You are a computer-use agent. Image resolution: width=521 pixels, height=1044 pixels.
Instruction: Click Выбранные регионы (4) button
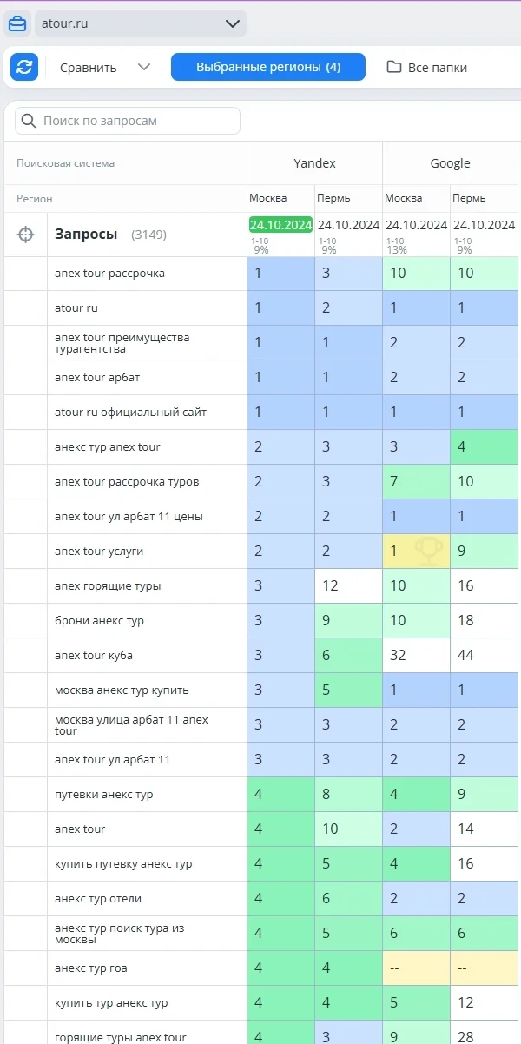click(x=267, y=67)
